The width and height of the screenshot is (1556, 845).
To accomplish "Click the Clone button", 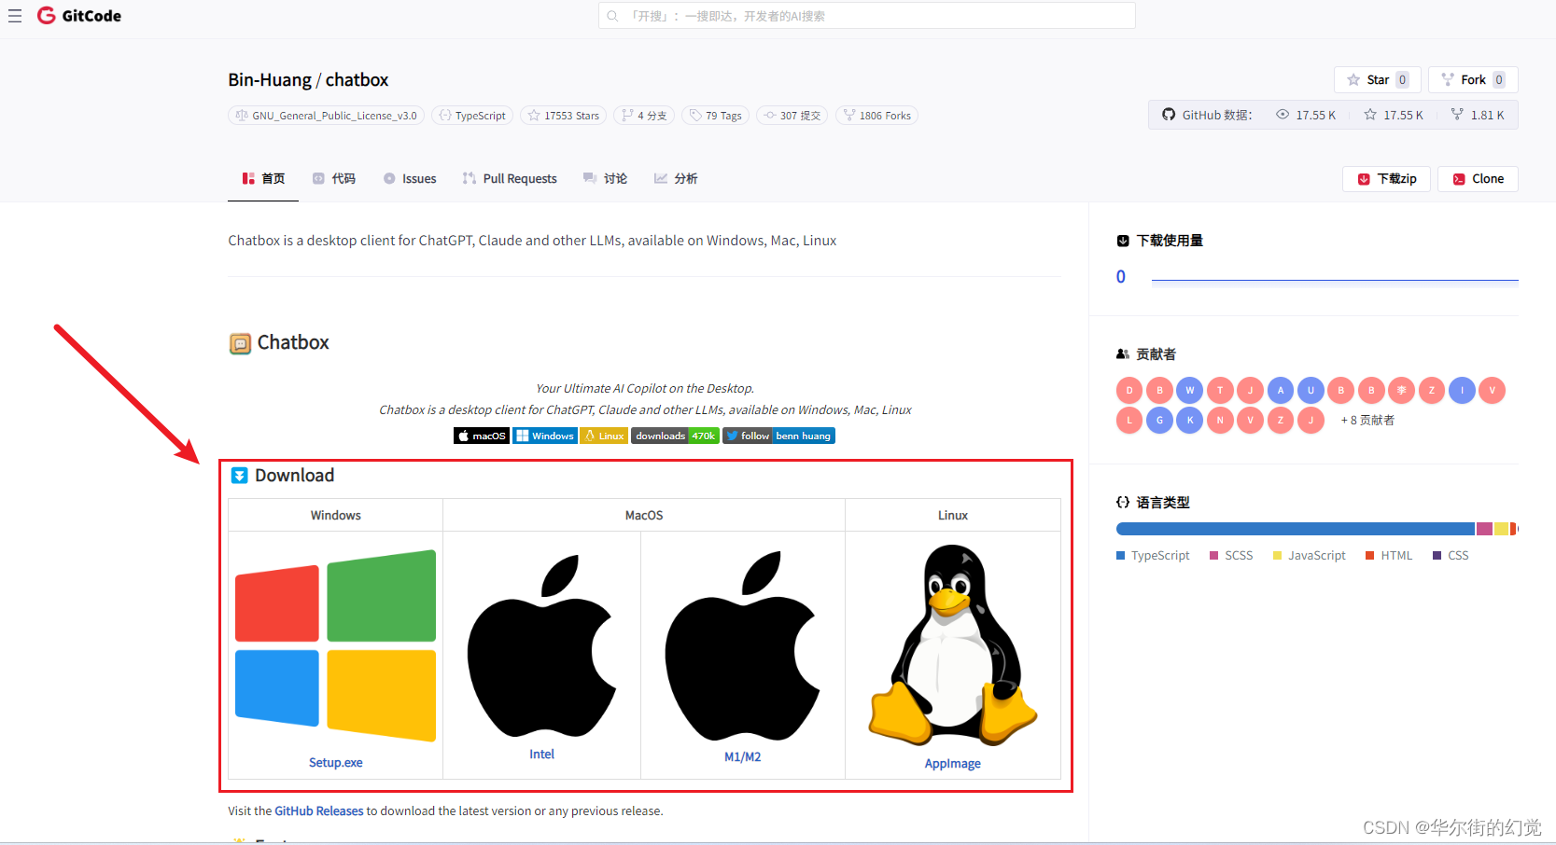I will 1479,179.
